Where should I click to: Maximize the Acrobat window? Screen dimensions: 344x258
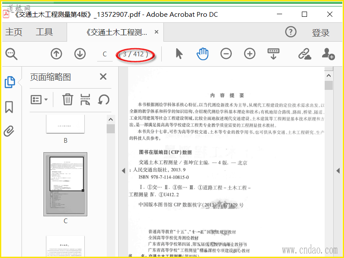click(x=304, y=14)
